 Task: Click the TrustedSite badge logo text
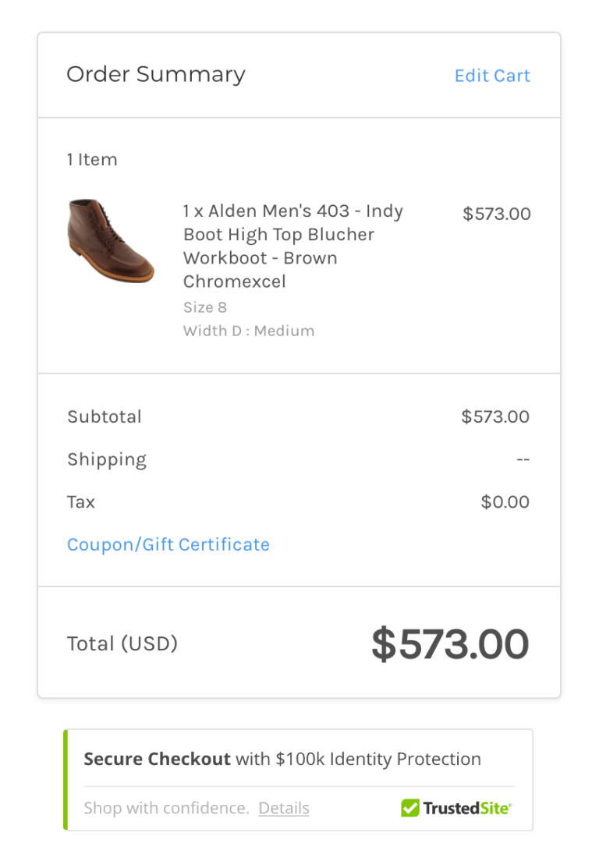[x=466, y=808]
